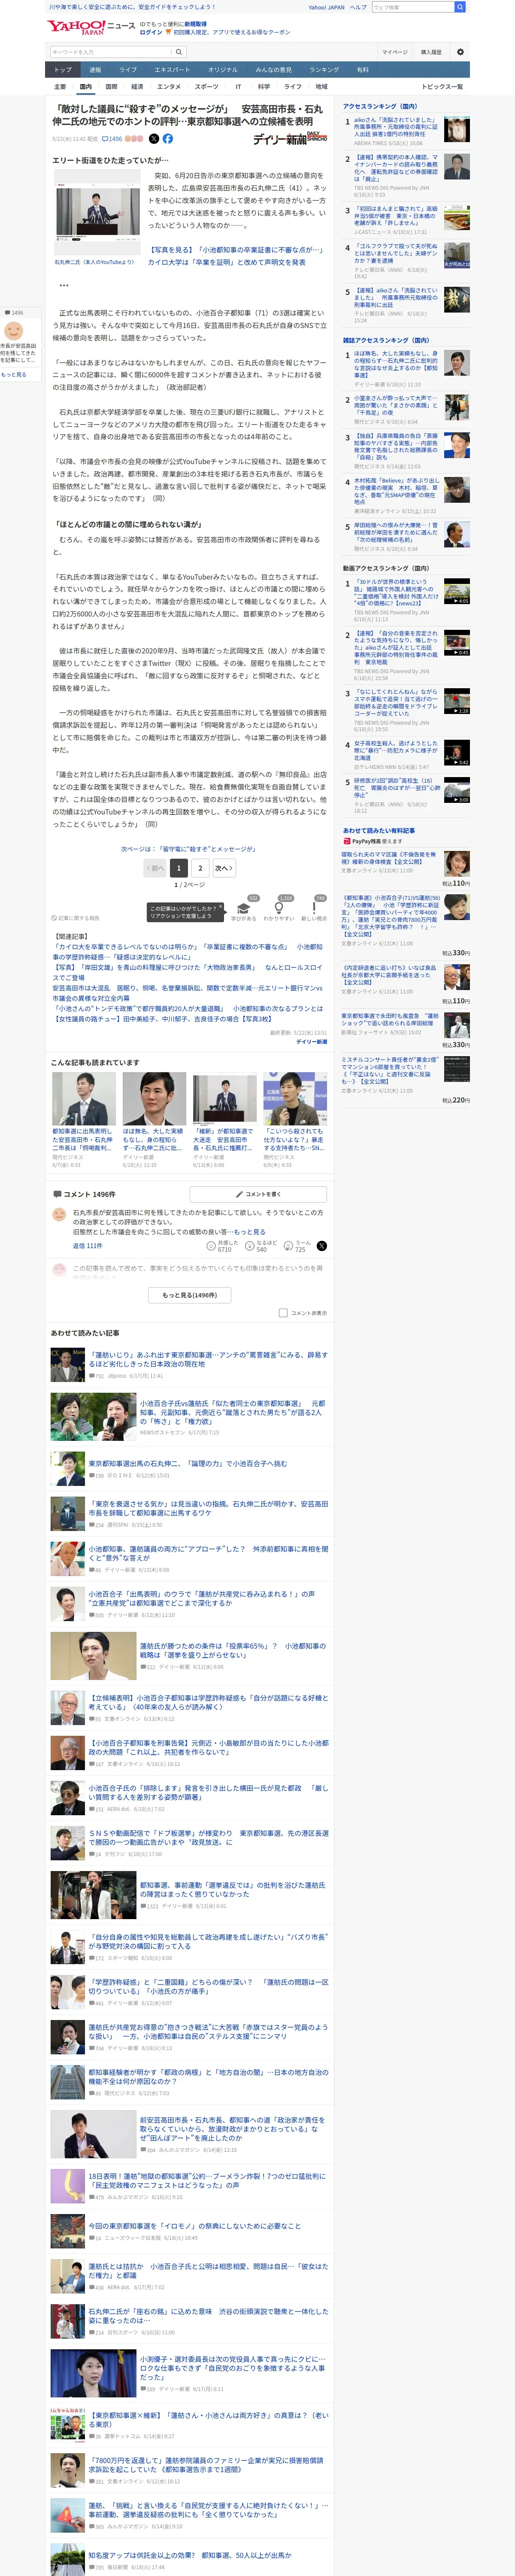Viewport: 515px width, 2576px height.
Task: Click the 新規取得 ID registration link
Action: tap(196, 24)
